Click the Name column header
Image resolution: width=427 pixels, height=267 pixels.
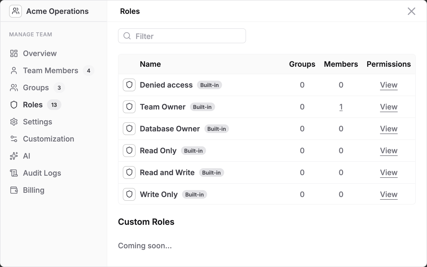point(150,64)
